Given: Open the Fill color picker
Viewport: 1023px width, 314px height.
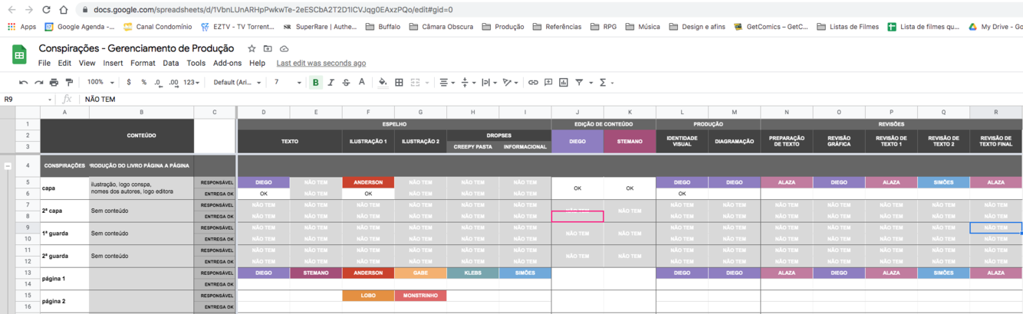Looking at the screenshot, I should click(383, 83).
